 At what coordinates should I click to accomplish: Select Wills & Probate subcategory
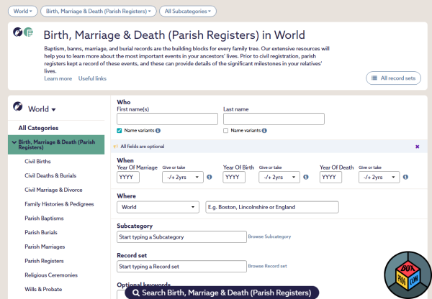click(43, 290)
